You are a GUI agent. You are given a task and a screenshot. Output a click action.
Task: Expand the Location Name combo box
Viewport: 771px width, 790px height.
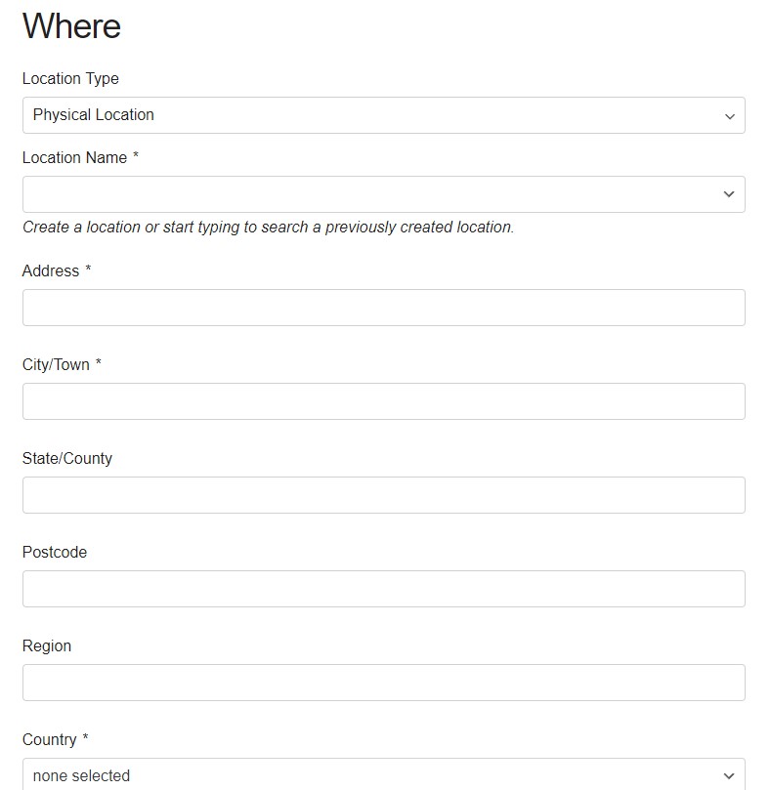pos(371,194)
